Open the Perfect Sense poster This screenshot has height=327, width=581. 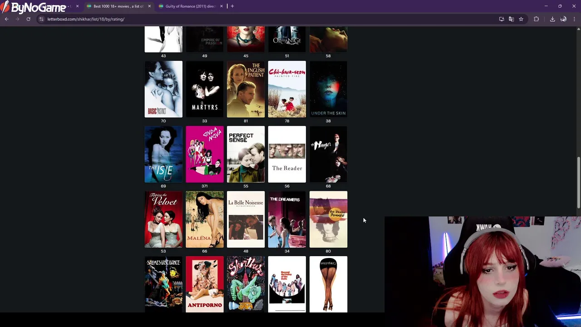coord(246,154)
